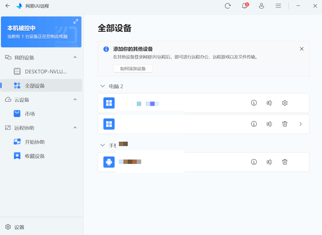Screen dimensions: 322x235
Task: View info of the second computer device
Action: 254,124
